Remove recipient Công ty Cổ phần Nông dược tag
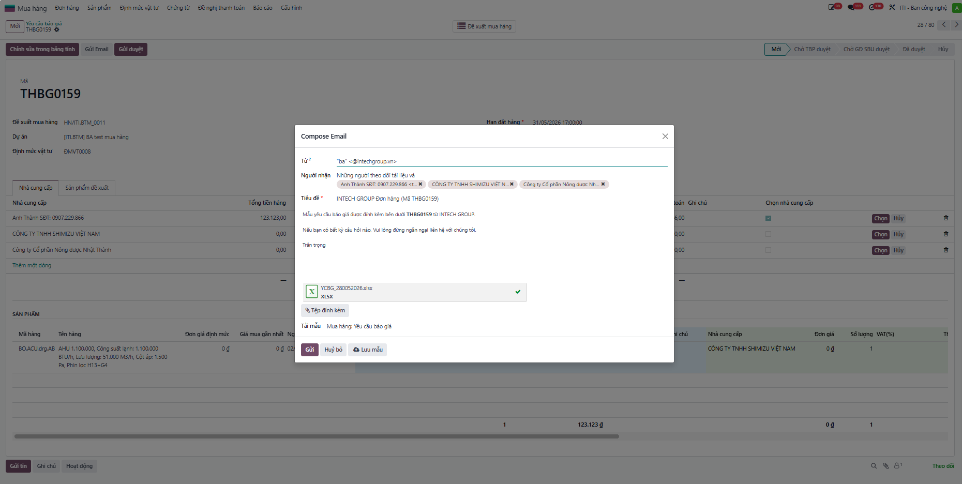 603,184
